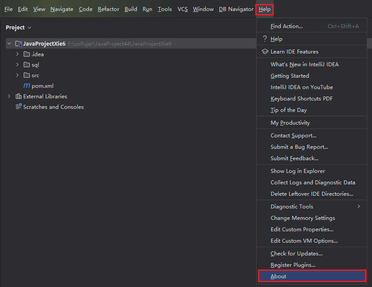Open the Navigate menu
372x287 pixels.
click(x=62, y=9)
